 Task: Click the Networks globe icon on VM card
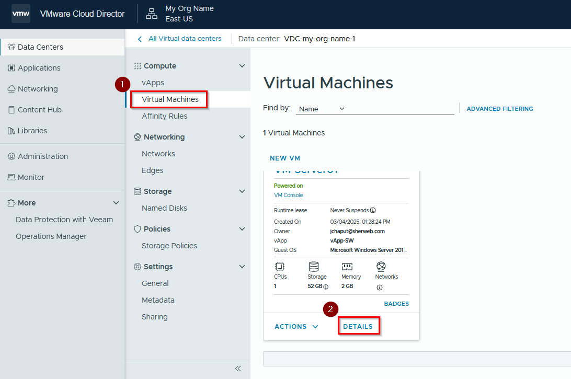point(381,267)
